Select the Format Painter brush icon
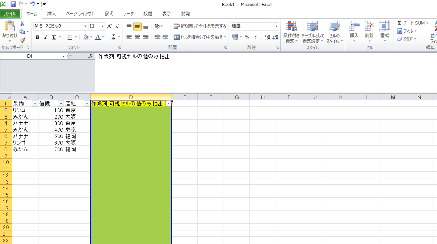The width and height of the screenshot is (437, 244). [22, 40]
